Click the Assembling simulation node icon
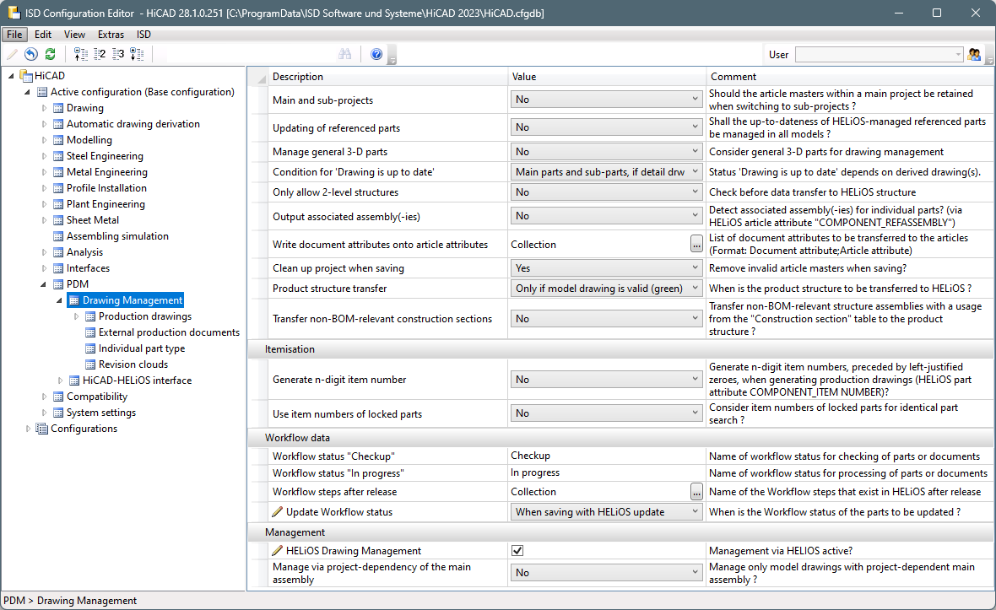The image size is (996, 610). pyautogui.click(x=58, y=236)
